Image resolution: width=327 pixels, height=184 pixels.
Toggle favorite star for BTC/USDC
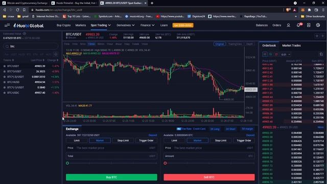click(x=5, y=93)
